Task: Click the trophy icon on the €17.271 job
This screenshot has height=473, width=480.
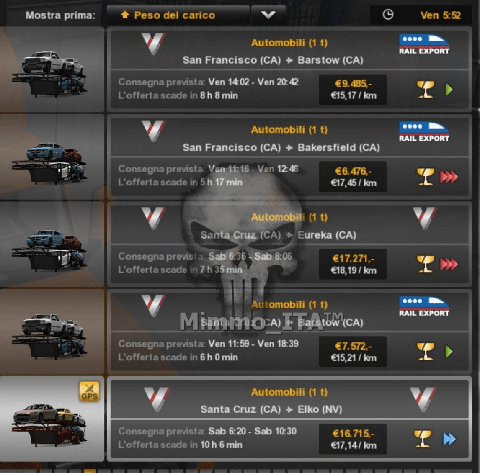Action: click(x=425, y=264)
